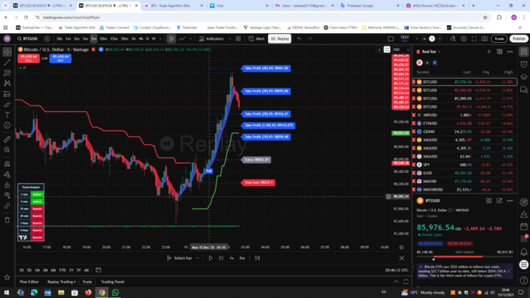Toggle Bar Replay mode
Image resolution: width=530 pixels, height=298 pixels.
coord(280,39)
